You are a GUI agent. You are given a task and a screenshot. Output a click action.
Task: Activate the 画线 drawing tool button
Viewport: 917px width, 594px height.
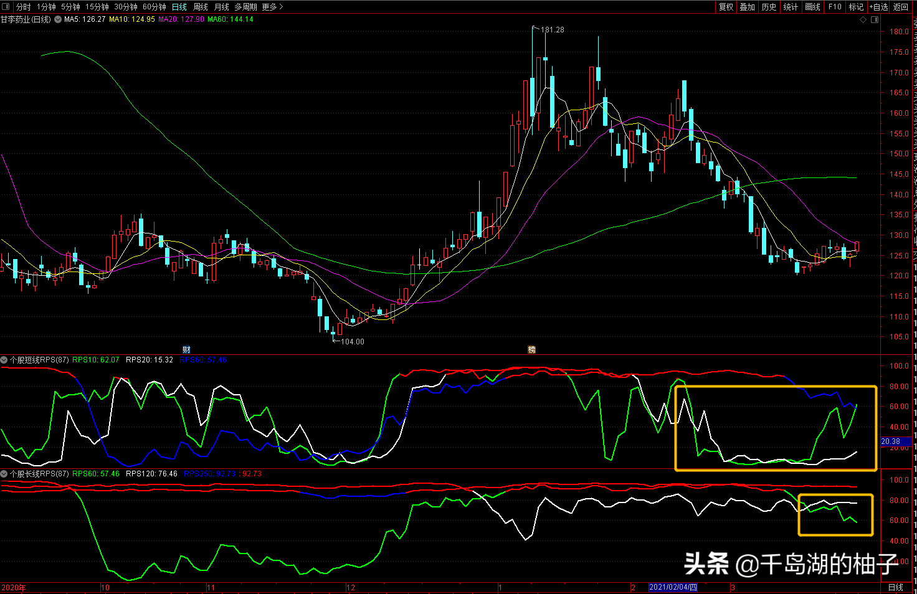click(x=813, y=7)
